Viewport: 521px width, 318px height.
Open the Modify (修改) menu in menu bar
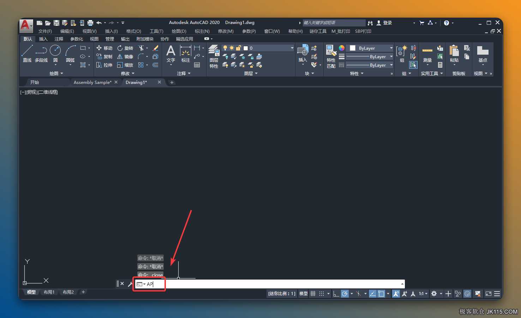tap(226, 31)
